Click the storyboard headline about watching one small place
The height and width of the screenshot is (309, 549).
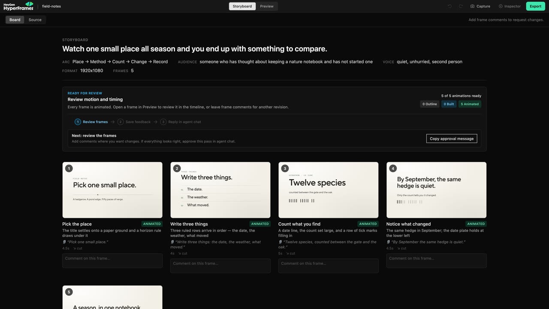pyautogui.click(x=195, y=49)
